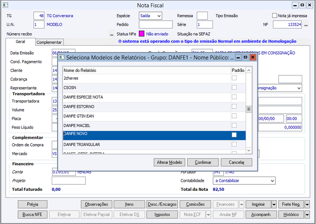Click the Impostos button
Image resolution: width=316 pixels, height=224 pixels.
click(162, 215)
